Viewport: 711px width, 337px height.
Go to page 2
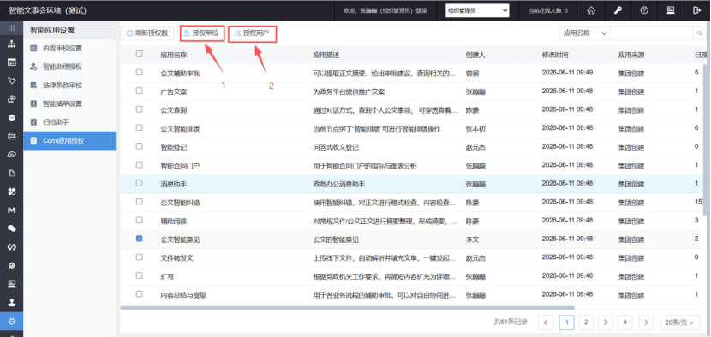click(x=586, y=322)
